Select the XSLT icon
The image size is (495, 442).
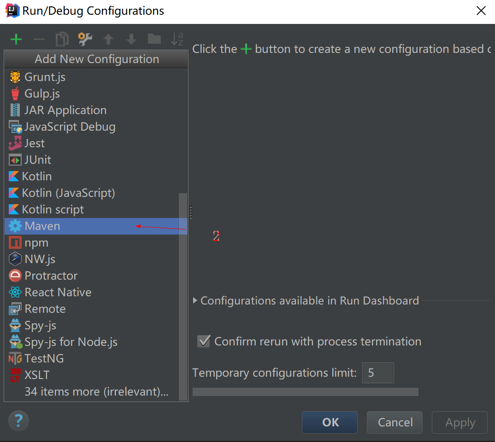[15, 375]
